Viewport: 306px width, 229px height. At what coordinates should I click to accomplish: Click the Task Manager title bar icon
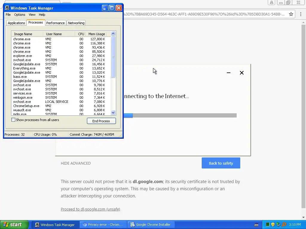click(x=7, y=8)
